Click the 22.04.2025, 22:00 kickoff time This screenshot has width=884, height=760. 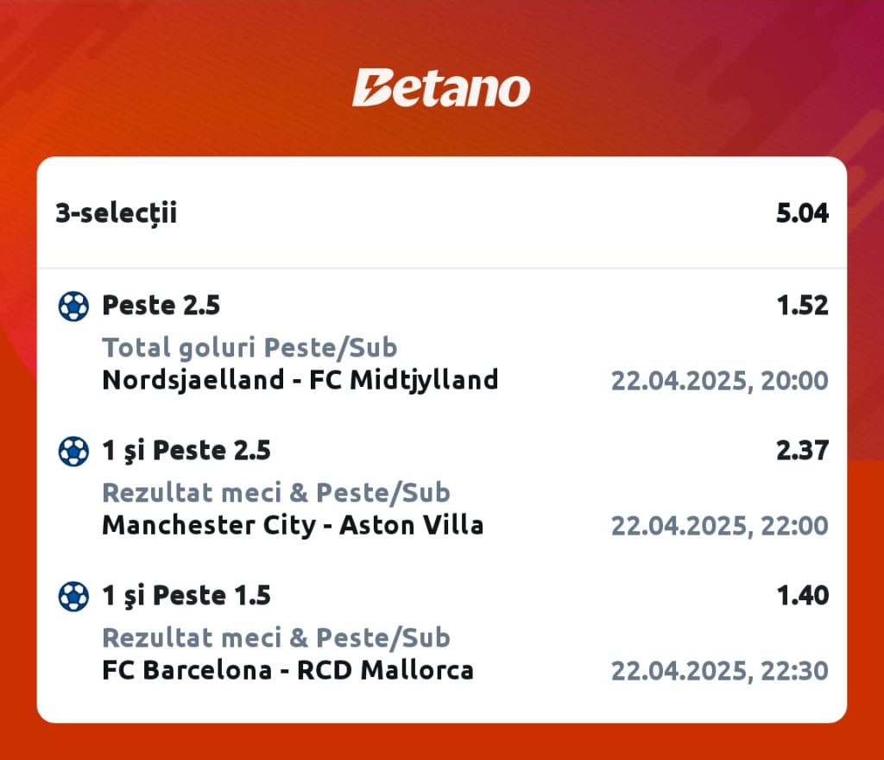(x=720, y=526)
